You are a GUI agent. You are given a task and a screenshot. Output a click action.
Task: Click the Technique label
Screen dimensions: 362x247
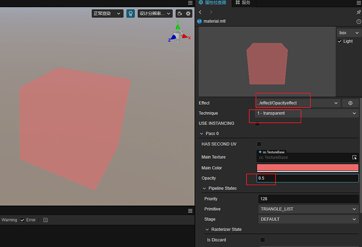[x=208, y=113]
